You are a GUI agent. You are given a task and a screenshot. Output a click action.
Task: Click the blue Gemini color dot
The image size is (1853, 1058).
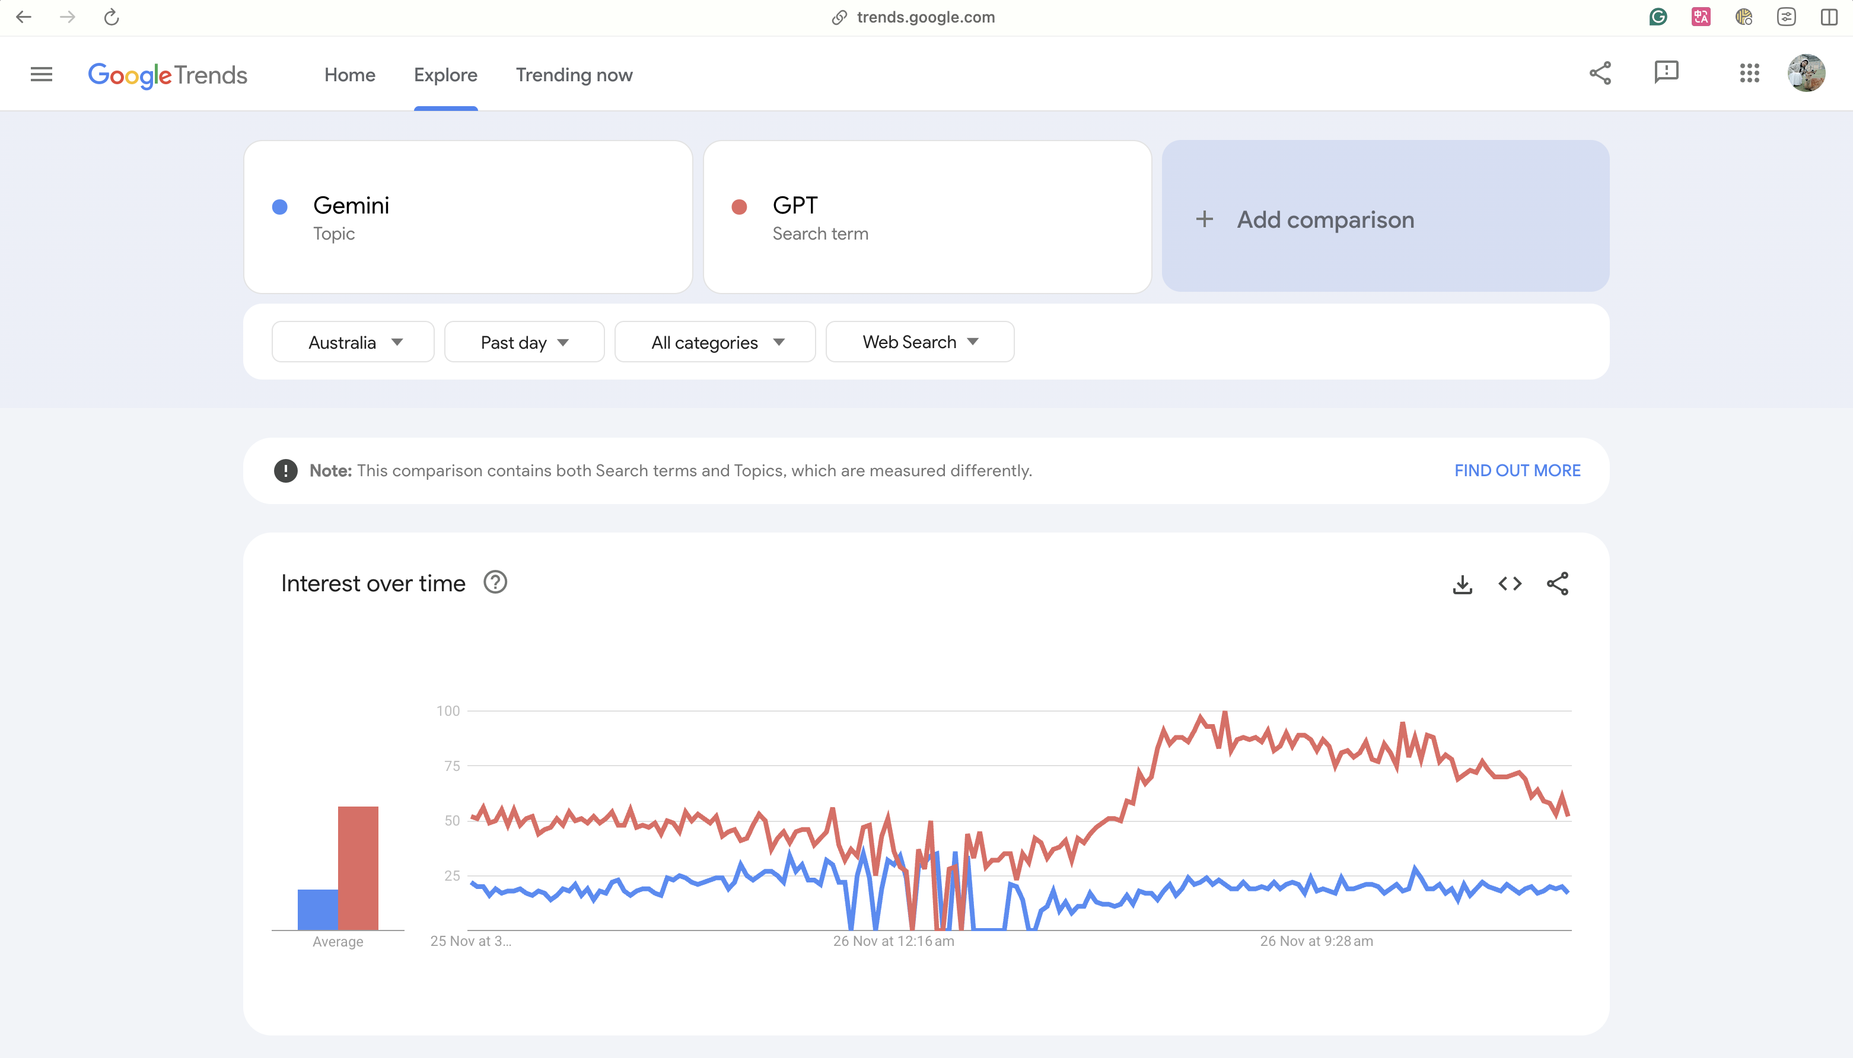click(x=280, y=207)
